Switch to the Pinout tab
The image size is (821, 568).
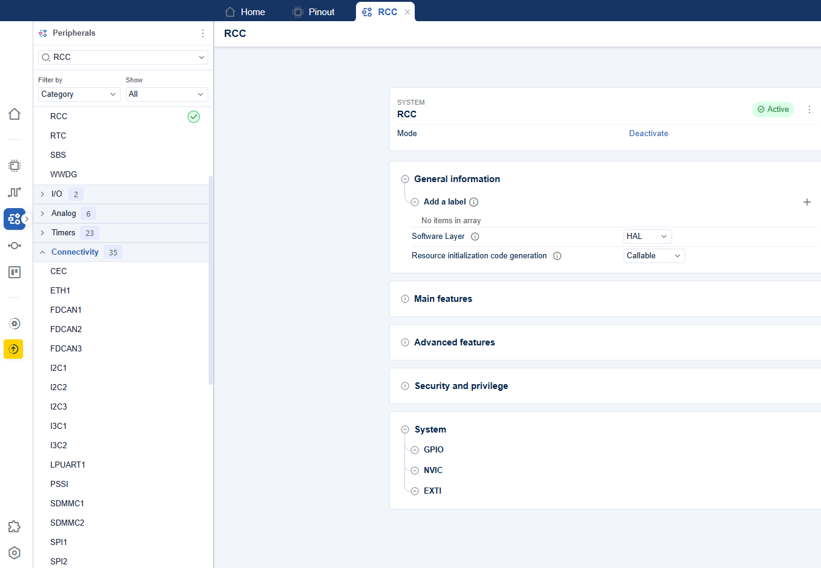pos(314,12)
